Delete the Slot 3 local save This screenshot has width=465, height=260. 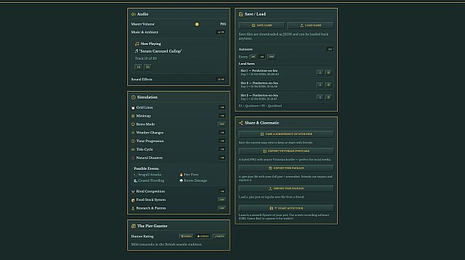point(328,97)
